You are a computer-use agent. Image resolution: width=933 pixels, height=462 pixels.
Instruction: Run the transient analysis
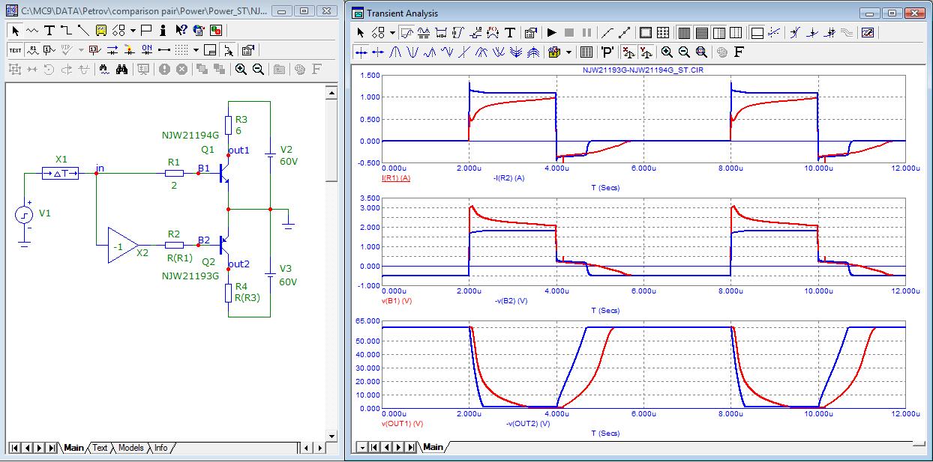tap(552, 33)
